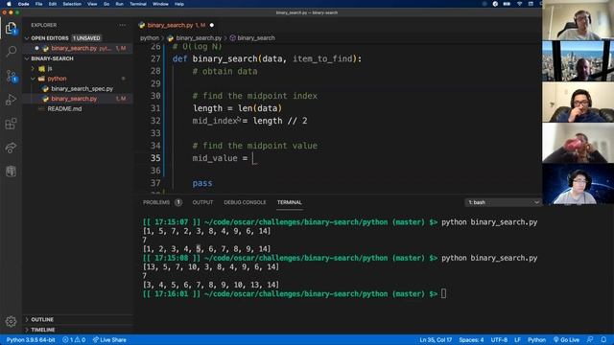Image resolution: width=614 pixels, height=345 pixels.
Task: Open binary_search.py in the file tree
Action: (x=74, y=99)
